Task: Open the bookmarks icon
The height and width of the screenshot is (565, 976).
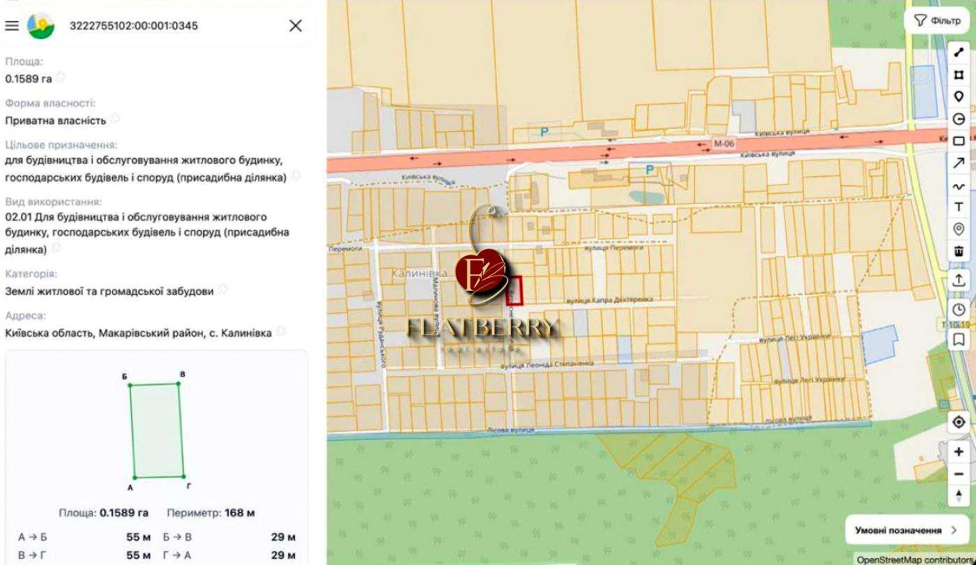Action: 959,340
